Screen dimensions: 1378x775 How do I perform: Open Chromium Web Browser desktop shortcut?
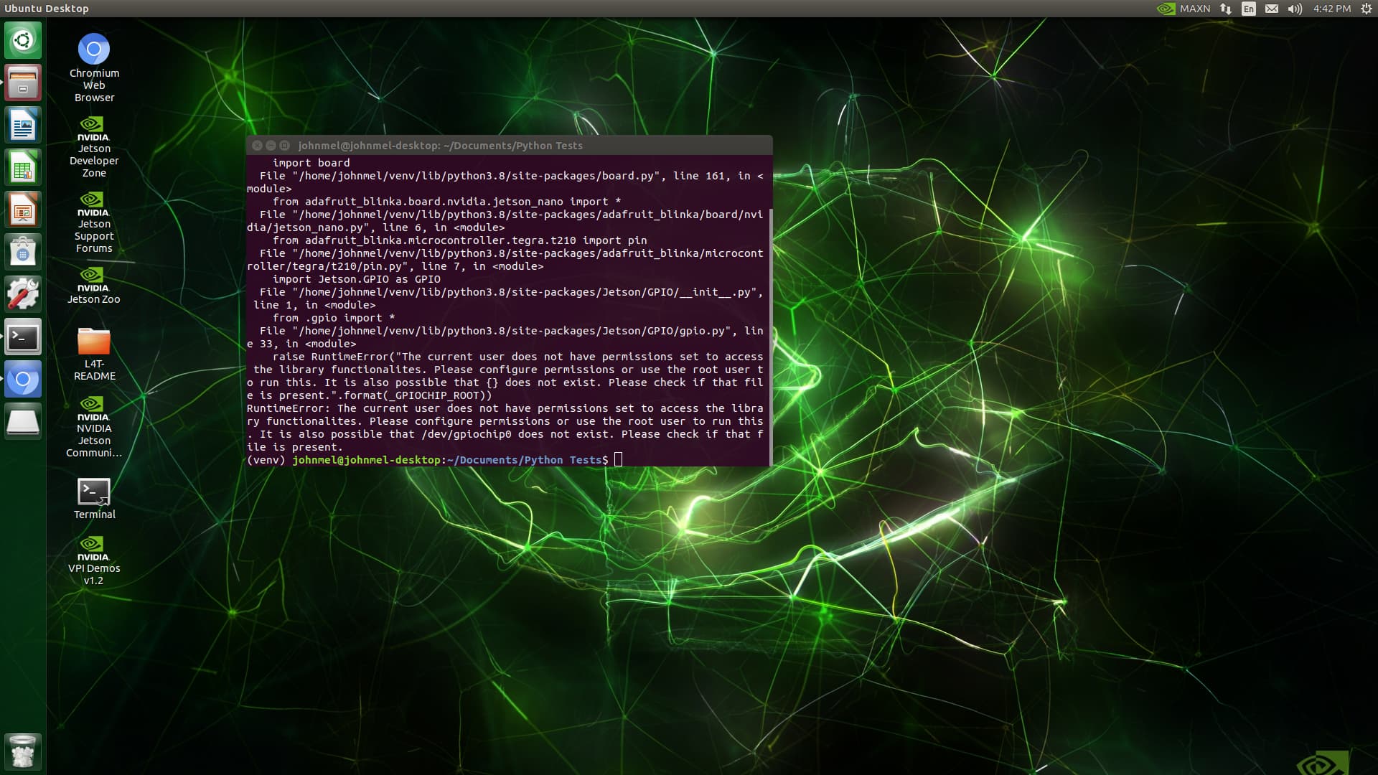(94, 50)
